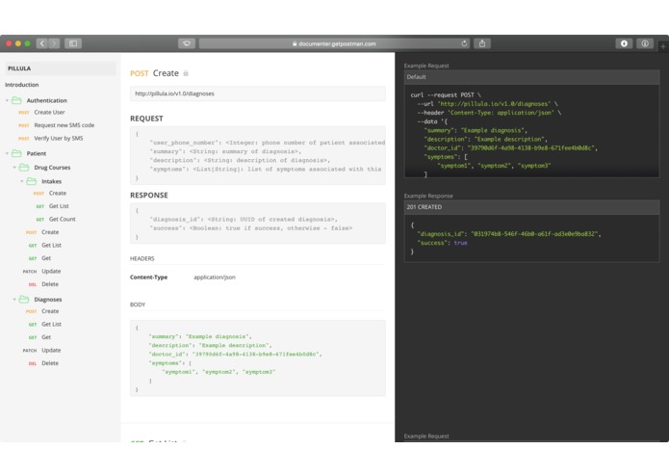
Task: Click the Drug Courses folder icon
Action: coord(24,168)
